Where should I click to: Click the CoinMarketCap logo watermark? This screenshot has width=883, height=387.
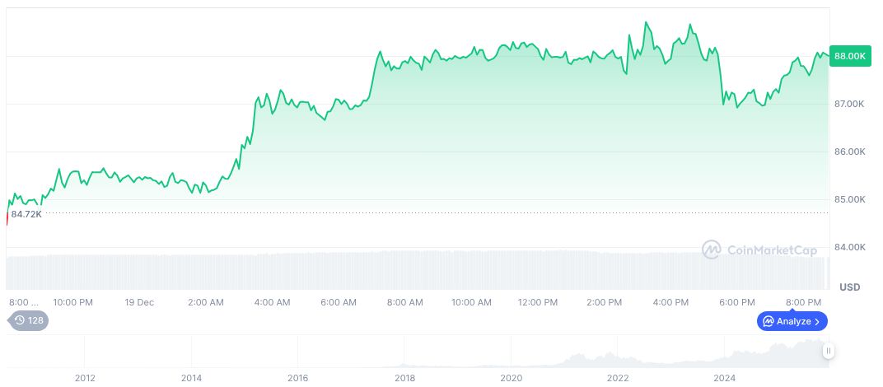point(759,249)
